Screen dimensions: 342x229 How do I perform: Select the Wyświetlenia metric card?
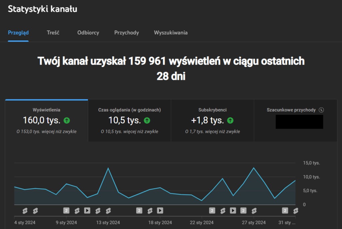pyautogui.click(x=46, y=121)
